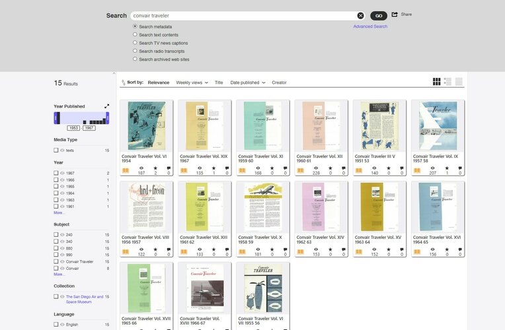Select Search radio transcripts option
The width and height of the screenshot is (505, 330).
[135, 51]
